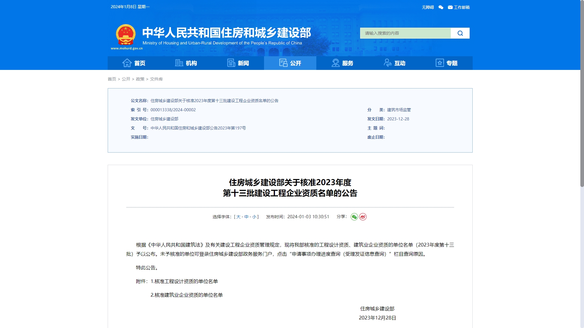Open attachment 1.核准工程设计资质的单位名单

[x=184, y=281]
